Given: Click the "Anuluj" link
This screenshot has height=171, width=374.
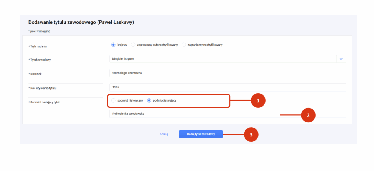Looking at the screenshot, I should click(x=164, y=134).
